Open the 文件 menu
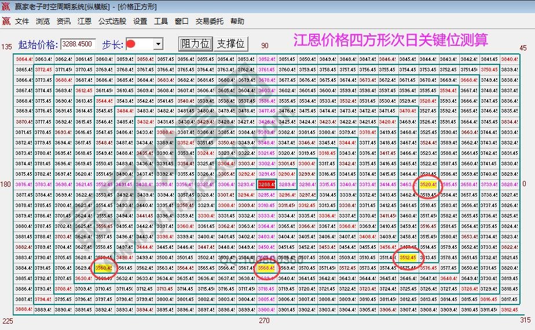The width and height of the screenshot is (535, 330). 22,21
